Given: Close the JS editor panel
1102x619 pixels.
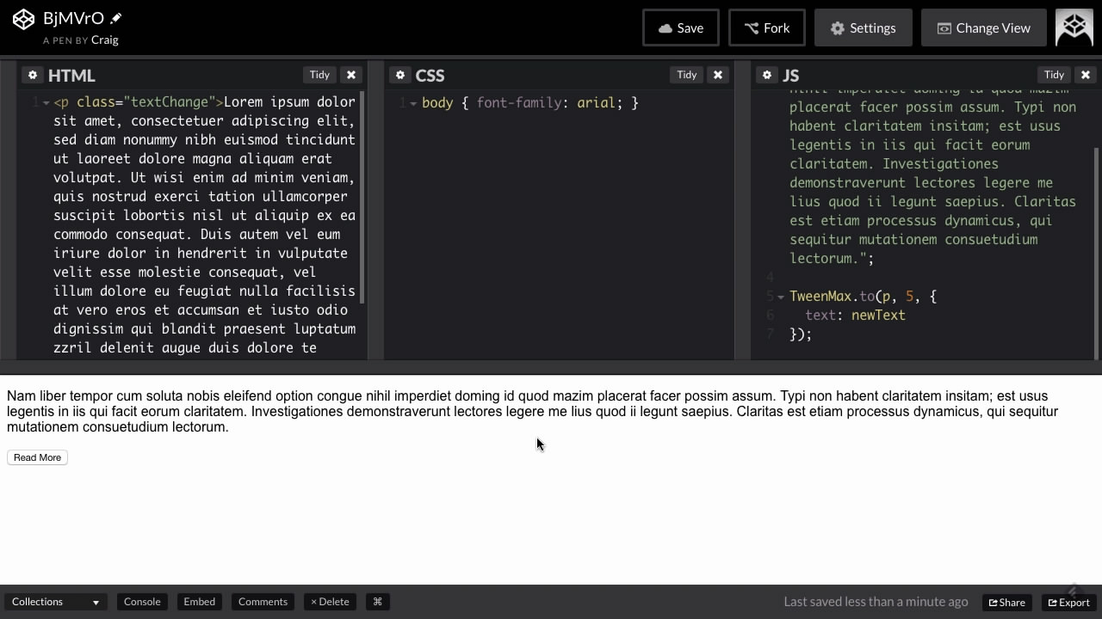Looking at the screenshot, I should click(1086, 75).
